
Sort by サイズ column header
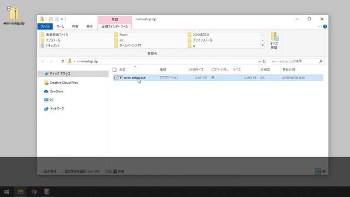pos(237,69)
